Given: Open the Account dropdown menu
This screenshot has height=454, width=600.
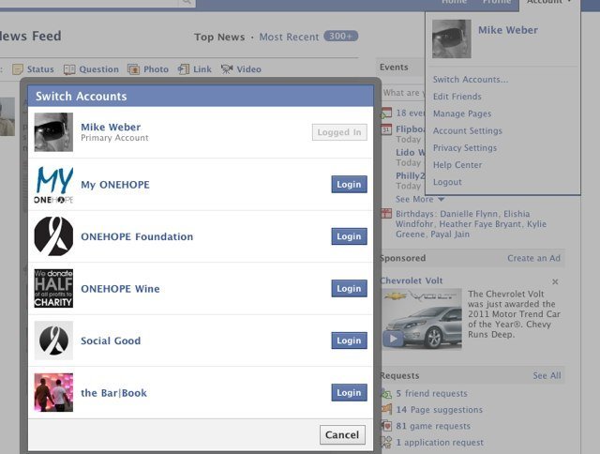Looking at the screenshot, I should (548, 3).
